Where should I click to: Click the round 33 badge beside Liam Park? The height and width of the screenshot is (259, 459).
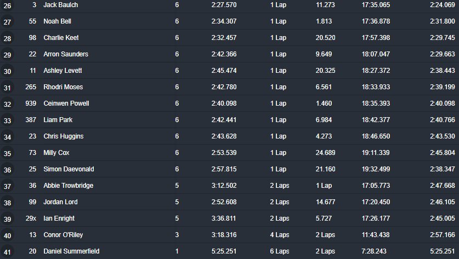pos(7,120)
